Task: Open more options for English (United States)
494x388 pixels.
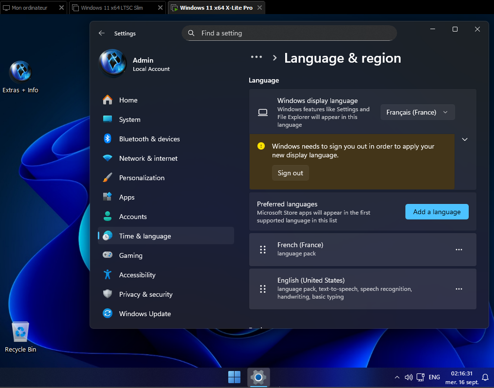Action: [x=458, y=289]
